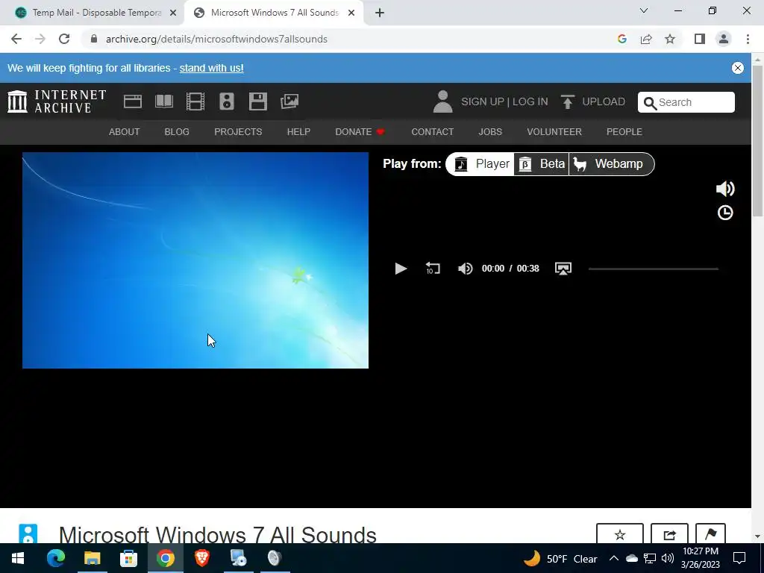The image size is (764, 573).
Task: Open the HELP menu item
Action: click(x=298, y=131)
